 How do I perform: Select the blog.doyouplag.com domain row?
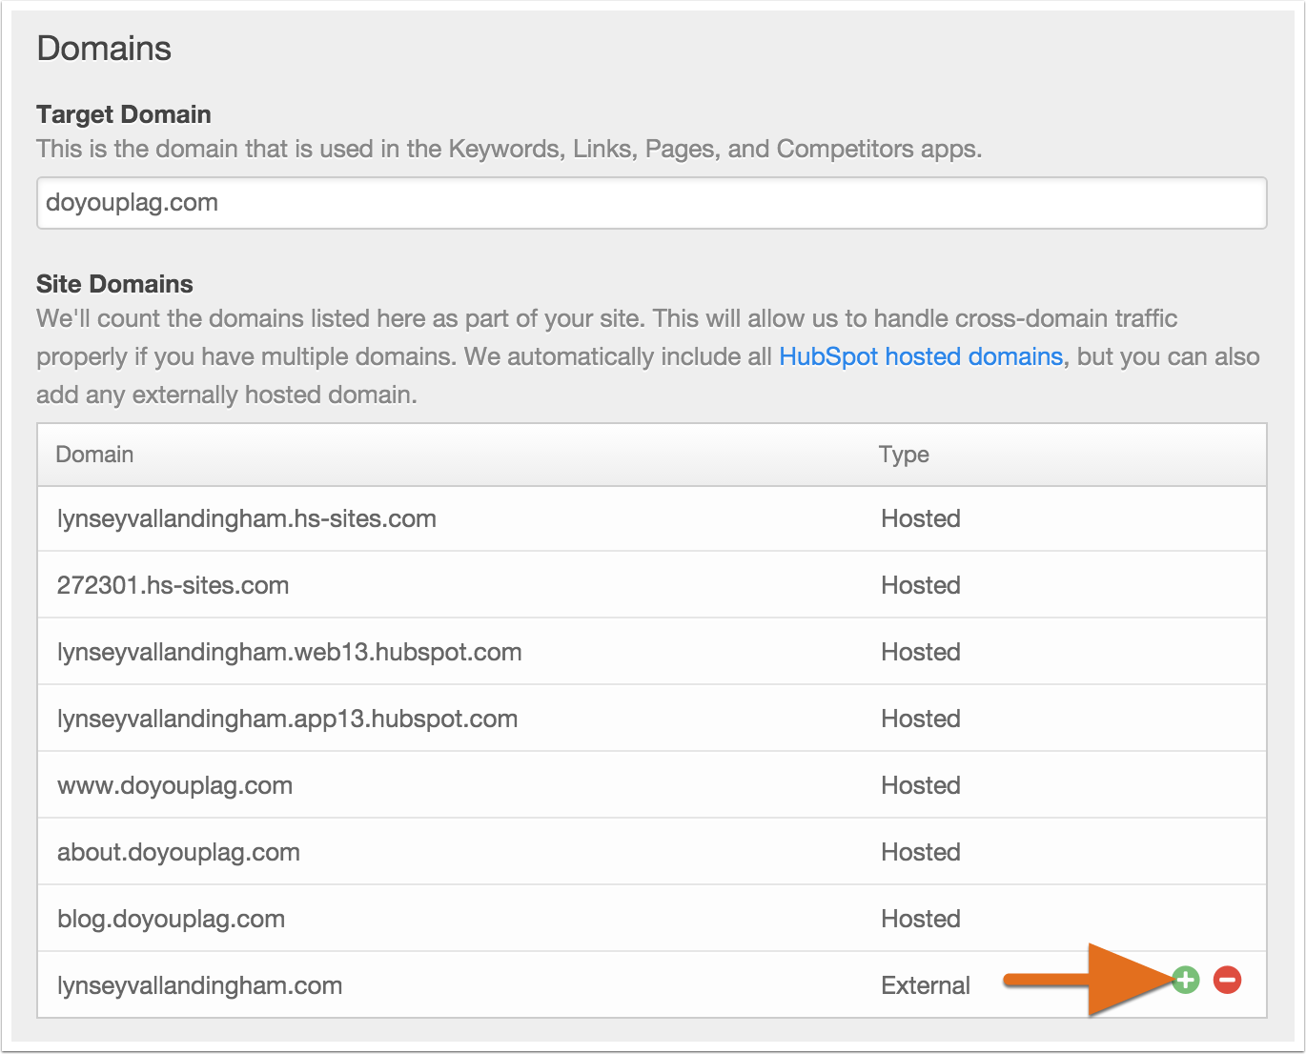(x=652, y=919)
